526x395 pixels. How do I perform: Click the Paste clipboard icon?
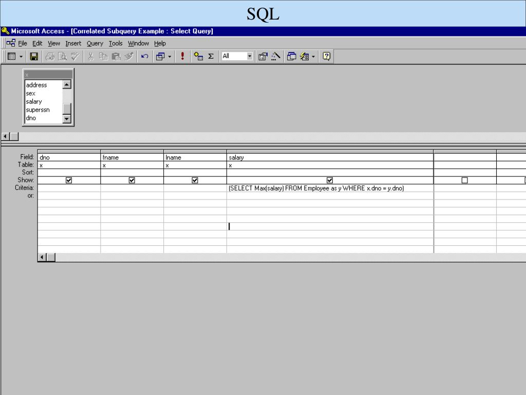click(116, 57)
